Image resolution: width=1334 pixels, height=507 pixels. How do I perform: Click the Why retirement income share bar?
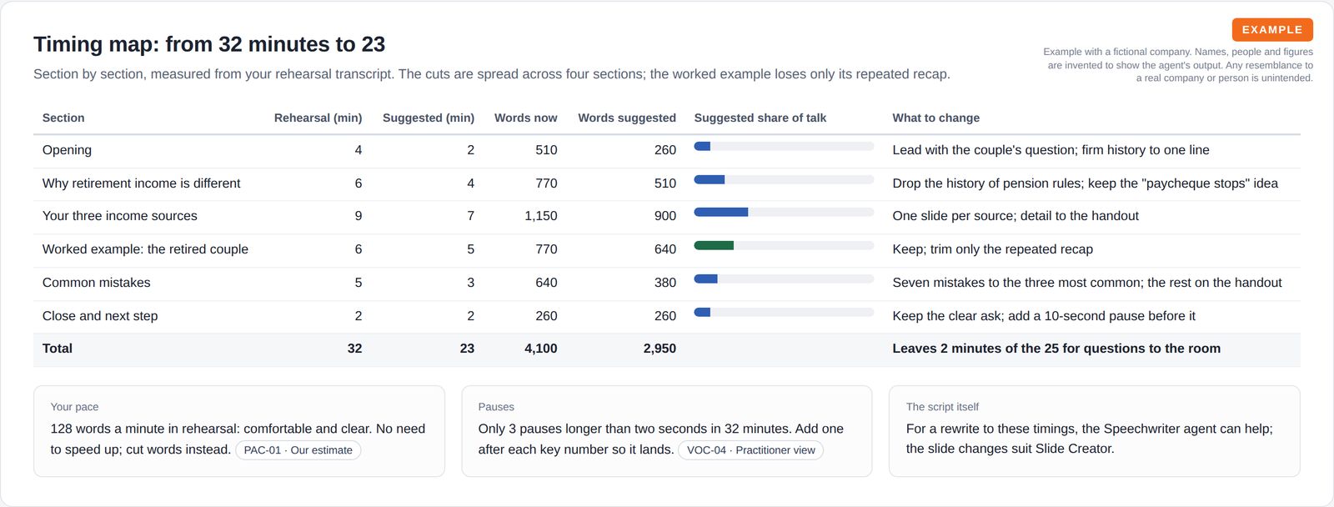[784, 180]
